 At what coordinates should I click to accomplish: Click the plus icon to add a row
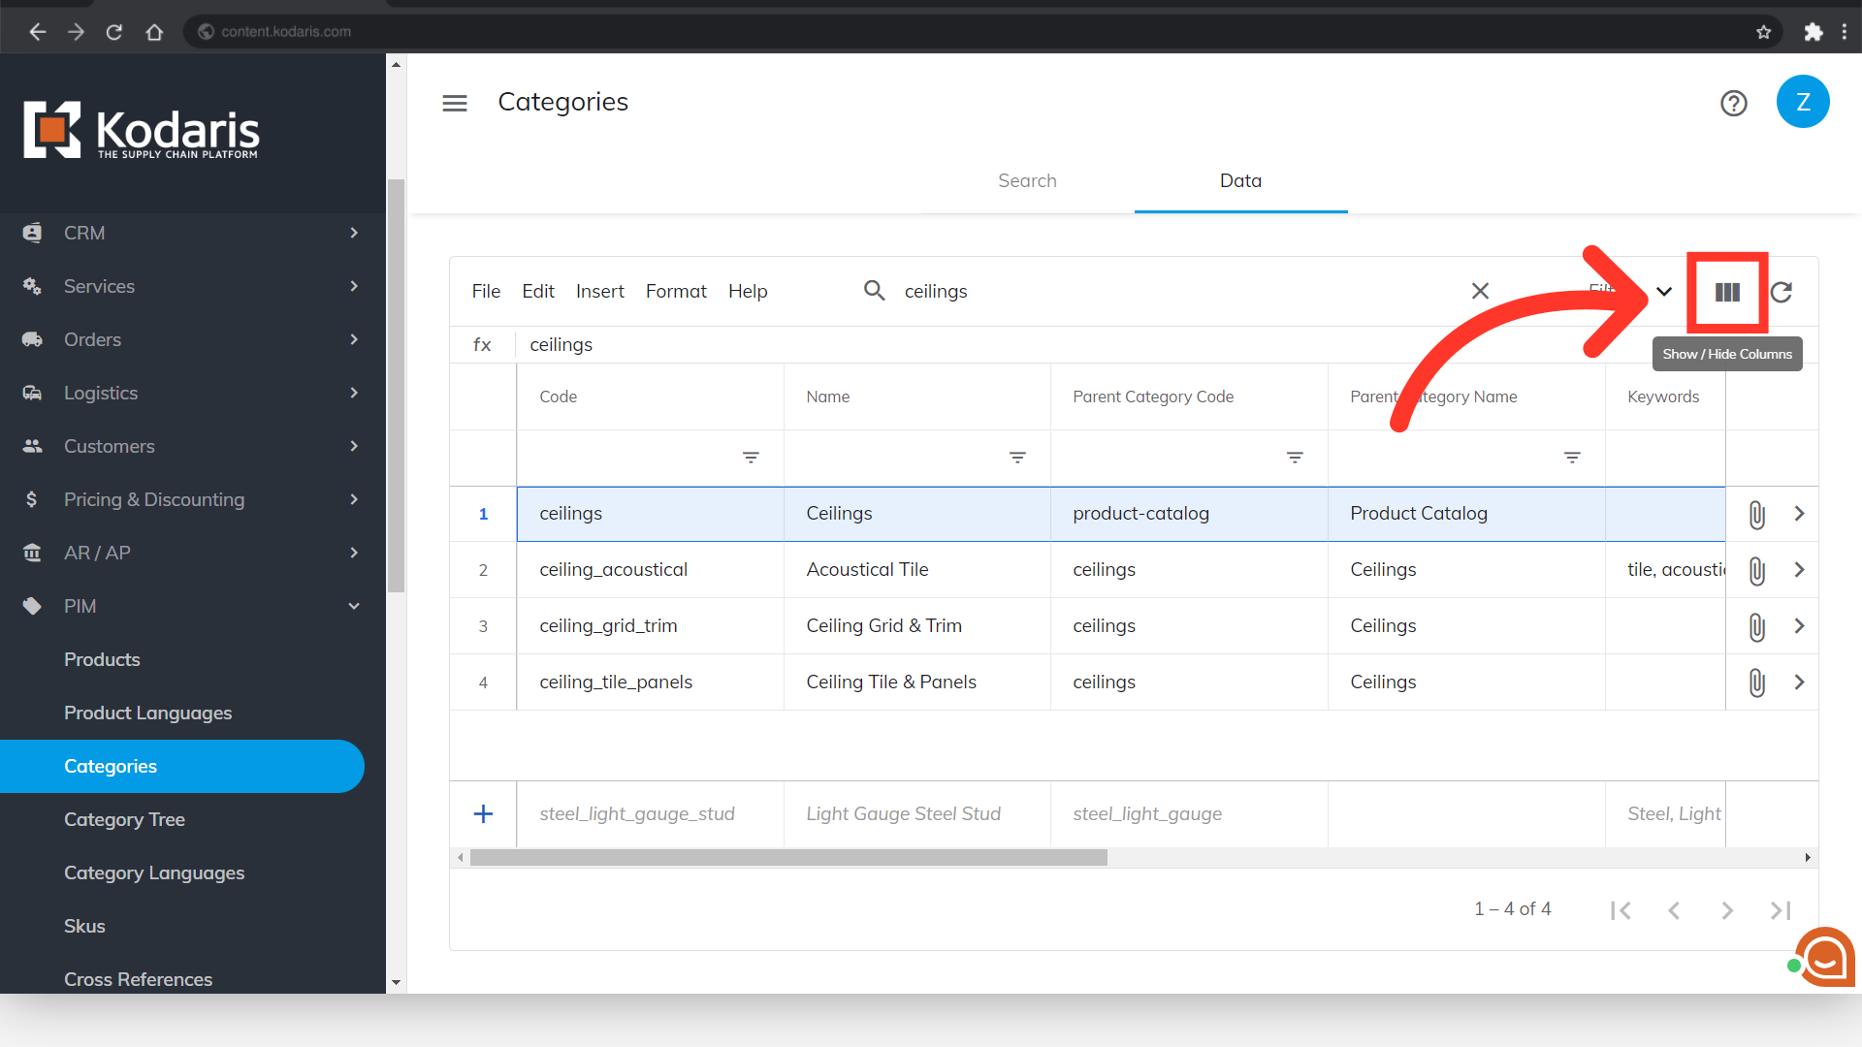(x=483, y=814)
